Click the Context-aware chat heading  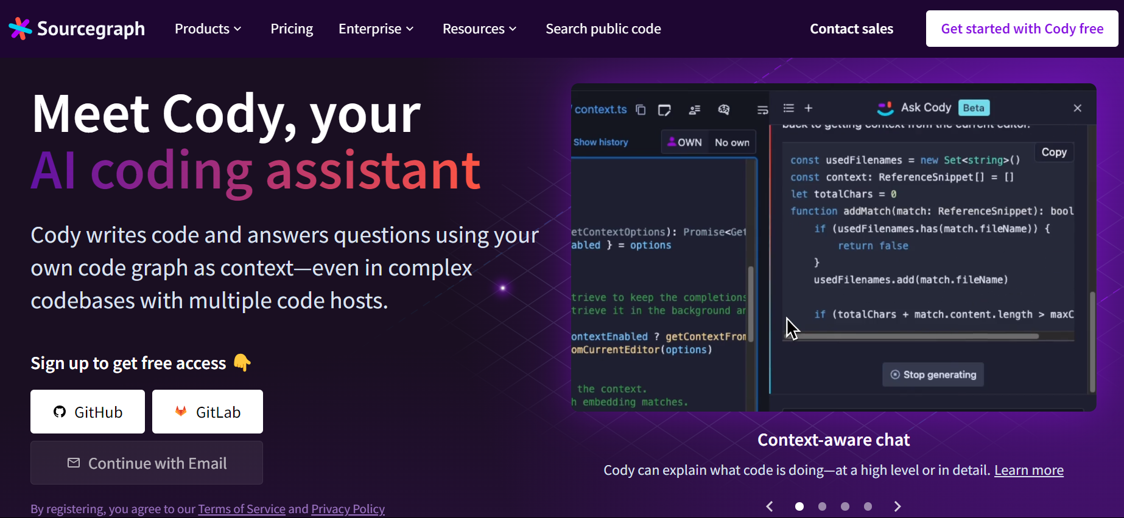pos(834,440)
